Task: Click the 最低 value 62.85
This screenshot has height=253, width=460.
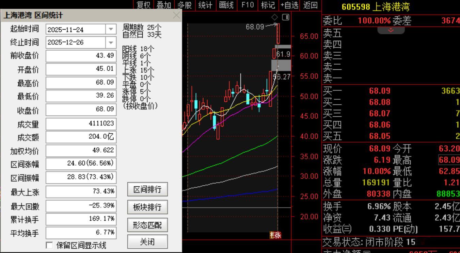Action: click(x=449, y=171)
